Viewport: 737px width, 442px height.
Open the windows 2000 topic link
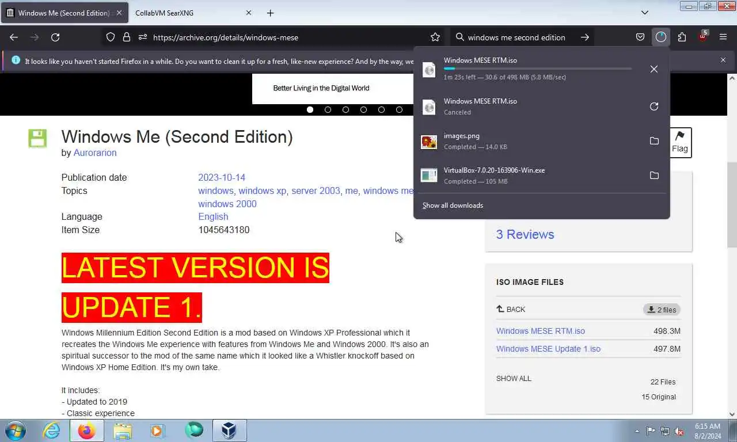[x=227, y=204]
